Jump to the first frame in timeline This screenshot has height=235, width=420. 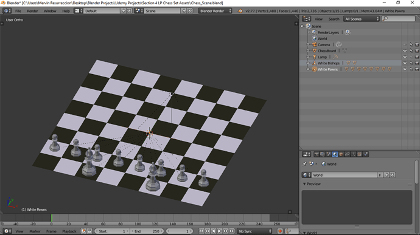click(201, 231)
